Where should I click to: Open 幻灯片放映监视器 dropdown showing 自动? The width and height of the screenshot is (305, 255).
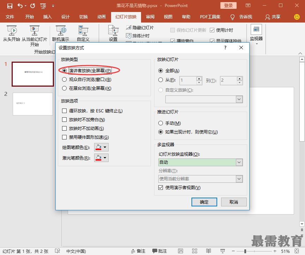[201, 162]
